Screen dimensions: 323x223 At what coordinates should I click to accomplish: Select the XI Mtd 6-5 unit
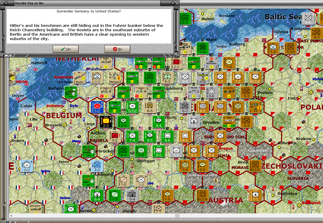coord(150,107)
